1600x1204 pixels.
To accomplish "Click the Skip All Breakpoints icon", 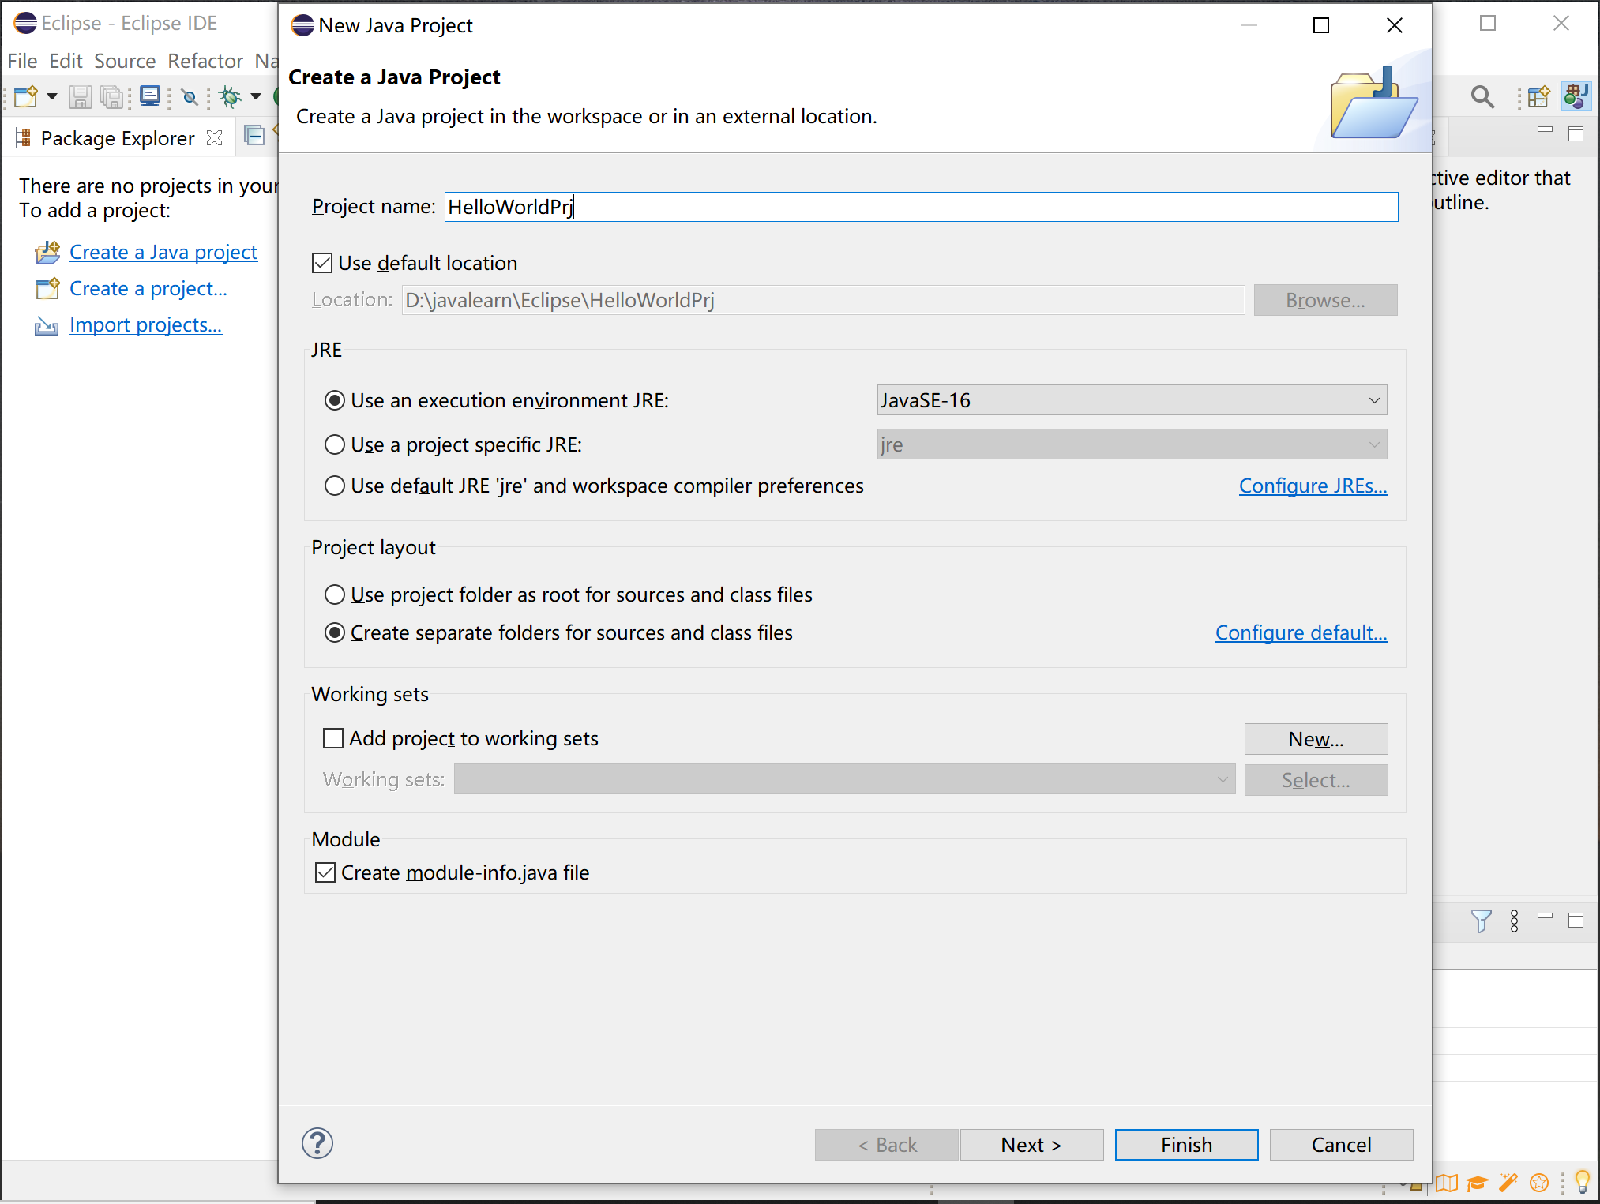I will point(190,97).
